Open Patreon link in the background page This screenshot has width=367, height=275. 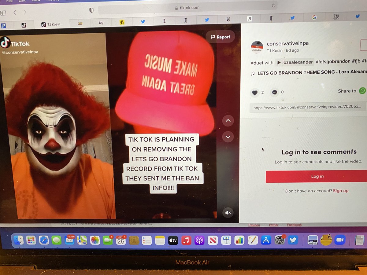tap(254, 225)
